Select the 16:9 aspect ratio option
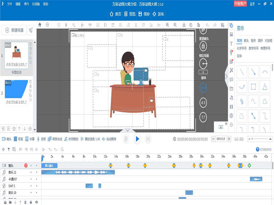Viewport: 274px width, 205px height. [x=203, y=88]
